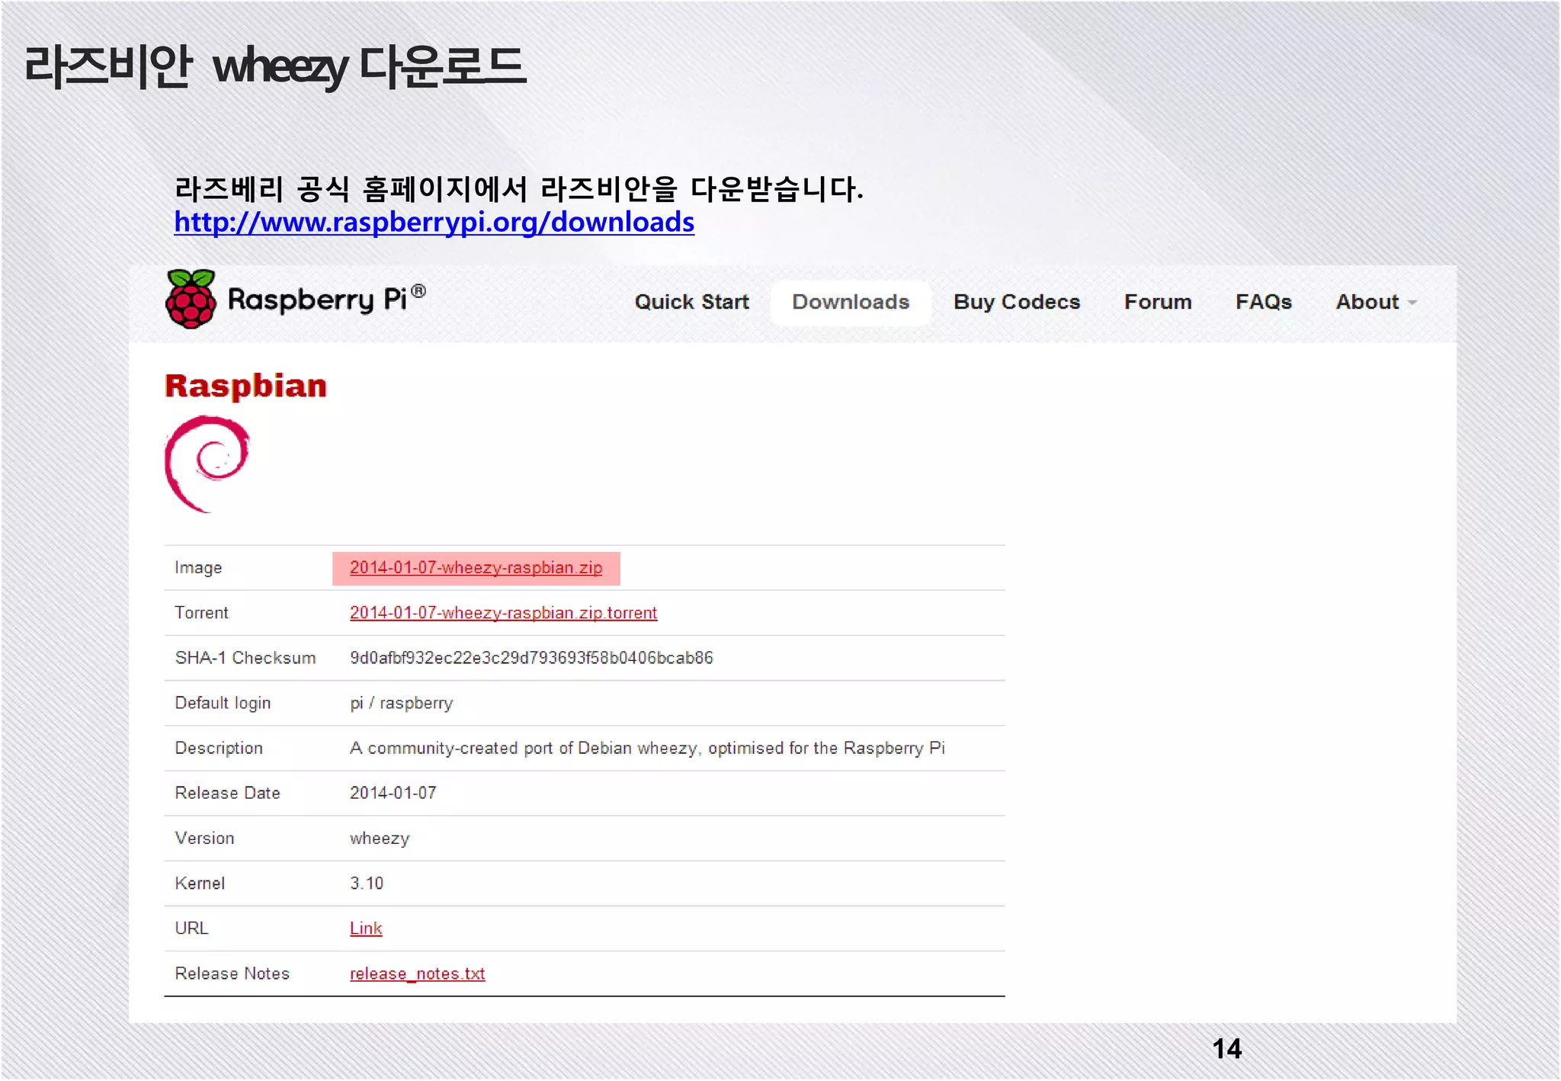
Task: Click the Description text about Debian wheezy
Action: click(x=647, y=748)
